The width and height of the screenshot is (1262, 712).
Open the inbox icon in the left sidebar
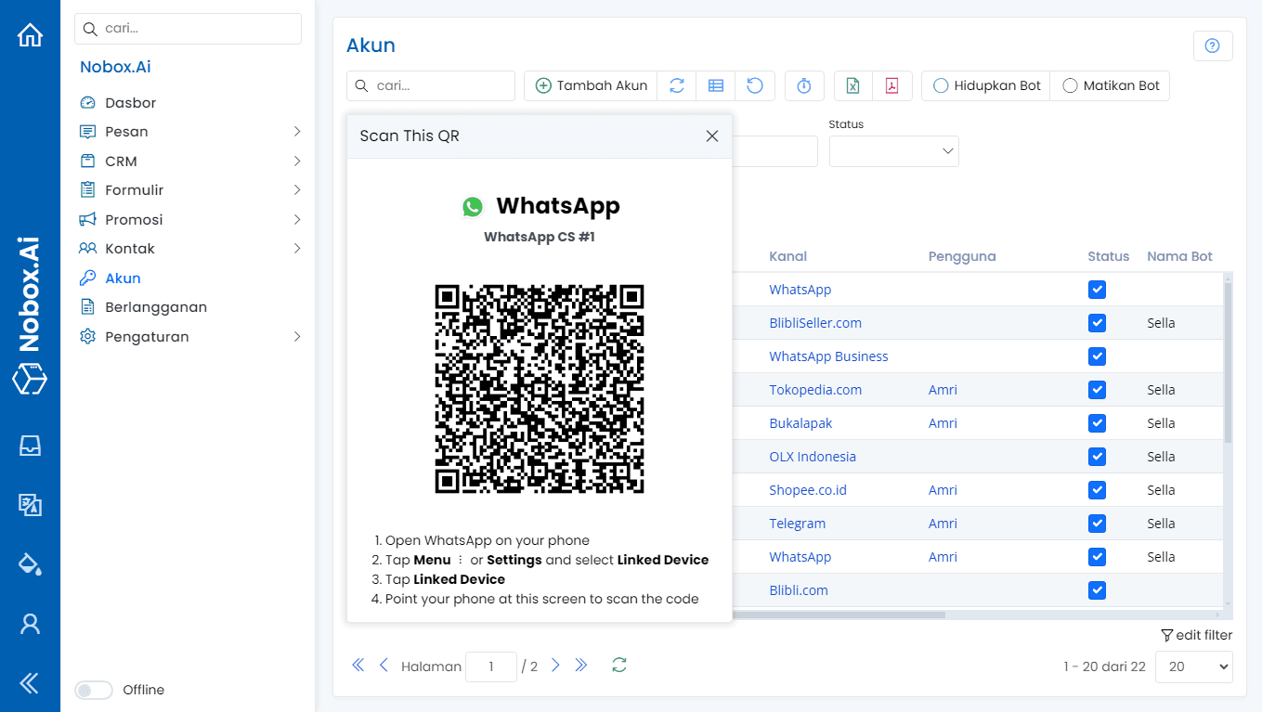click(31, 446)
